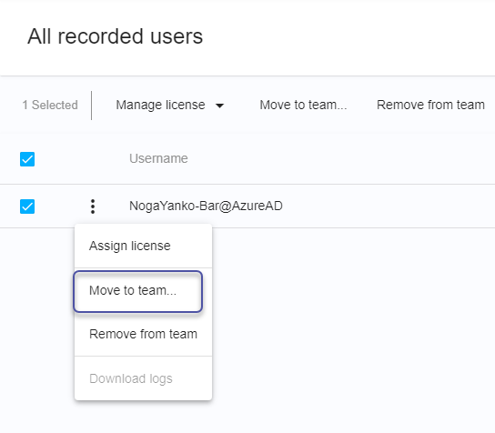495x433 pixels.
Task: Expand the Manage license dropdown
Action: 170,106
